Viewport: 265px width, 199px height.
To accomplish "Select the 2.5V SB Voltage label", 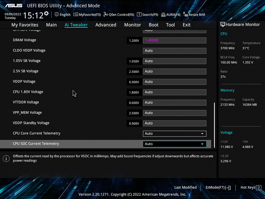I will point(26,71).
